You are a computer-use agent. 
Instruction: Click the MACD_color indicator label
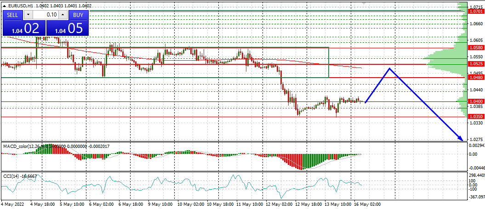pos(15,146)
